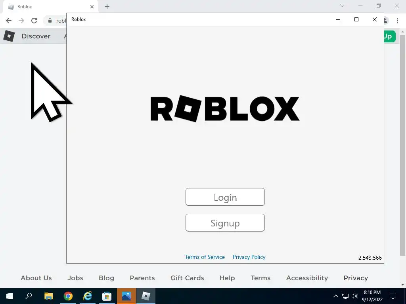Click the browser forward arrow
The width and height of the screenshot is (406, 304).
(21, 21)
